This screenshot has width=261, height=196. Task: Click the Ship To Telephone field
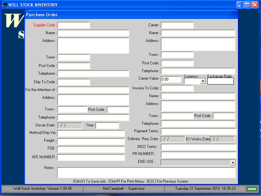click(x=93, y=117)
